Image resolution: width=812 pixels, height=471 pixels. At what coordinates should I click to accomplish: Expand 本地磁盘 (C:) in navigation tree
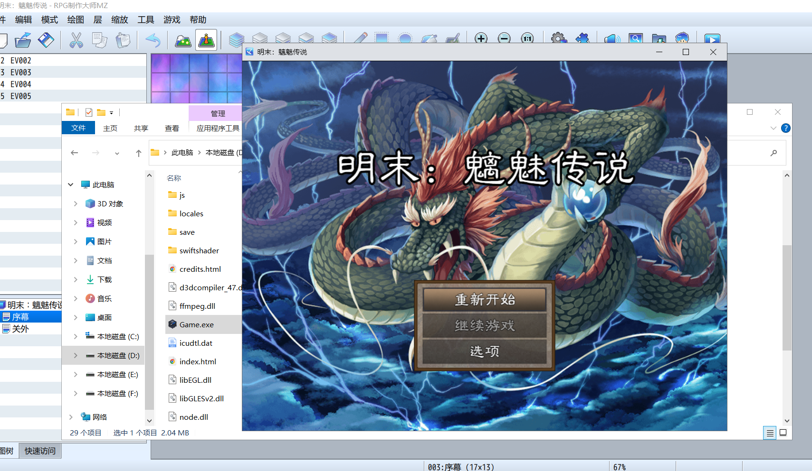[x=76, y=336]
